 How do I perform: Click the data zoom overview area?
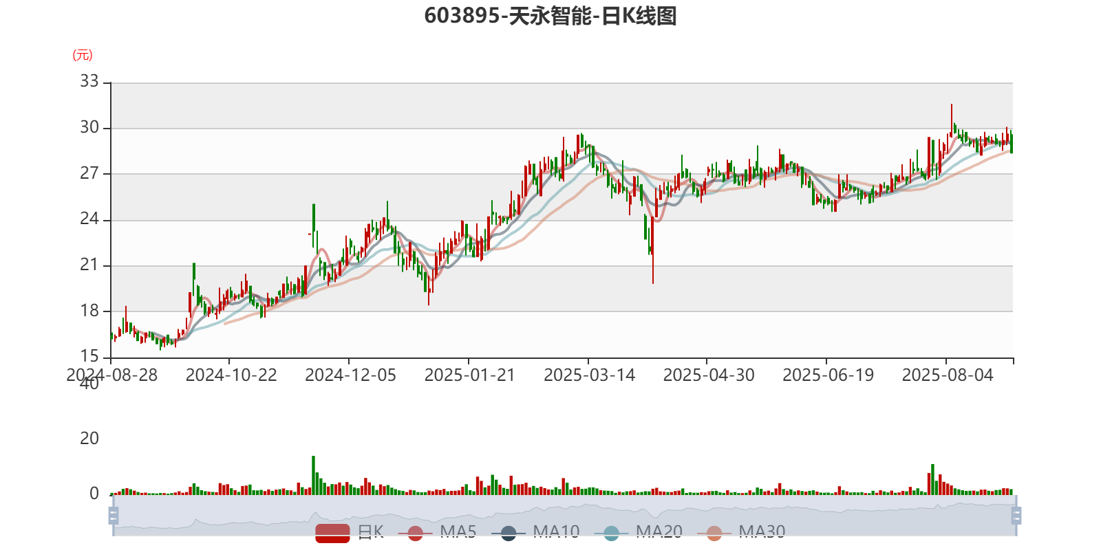coord(564,515)
